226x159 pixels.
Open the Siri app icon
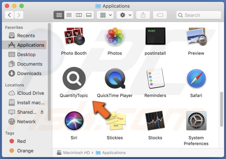(74, 121)
